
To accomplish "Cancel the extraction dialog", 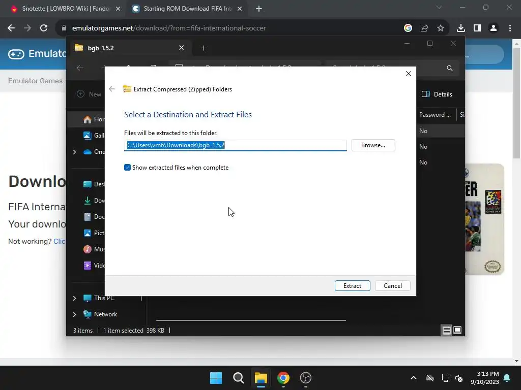I will (392, 285).
